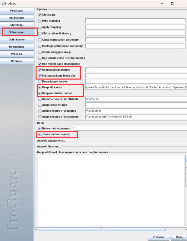Open the Shrinking tab
This screenshot has width=187, height=241.
point(17,25)
